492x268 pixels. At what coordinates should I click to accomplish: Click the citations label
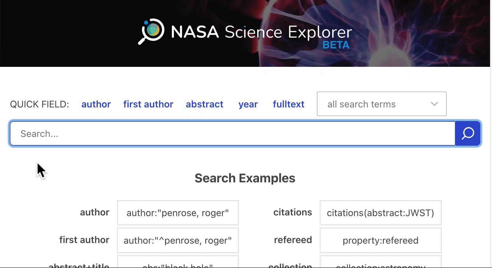point(292,212)
